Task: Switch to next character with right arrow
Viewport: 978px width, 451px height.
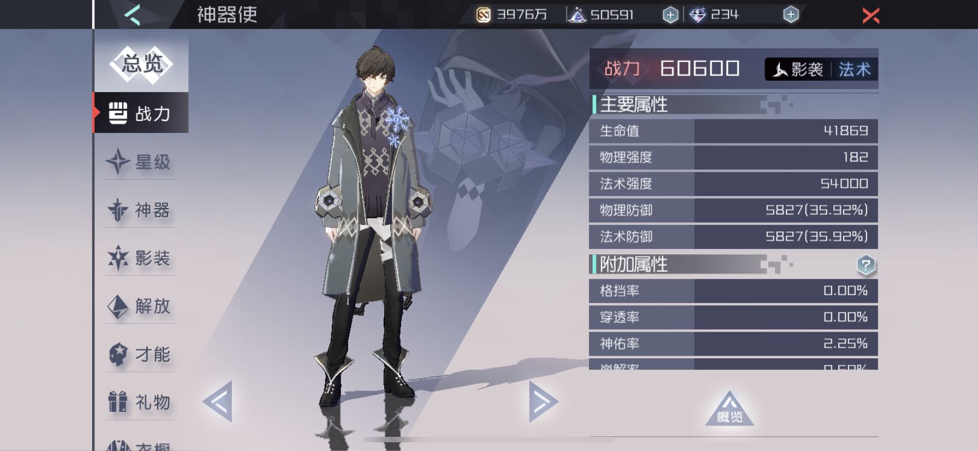Action: tap(543, 402)
